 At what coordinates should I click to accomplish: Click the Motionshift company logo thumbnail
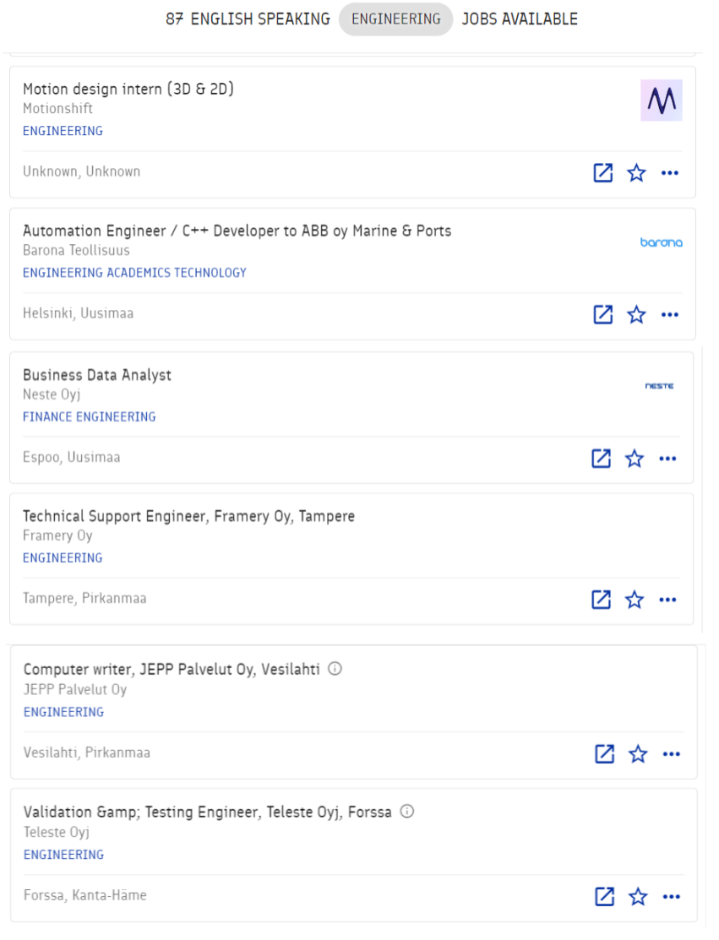tap(661, 101)
